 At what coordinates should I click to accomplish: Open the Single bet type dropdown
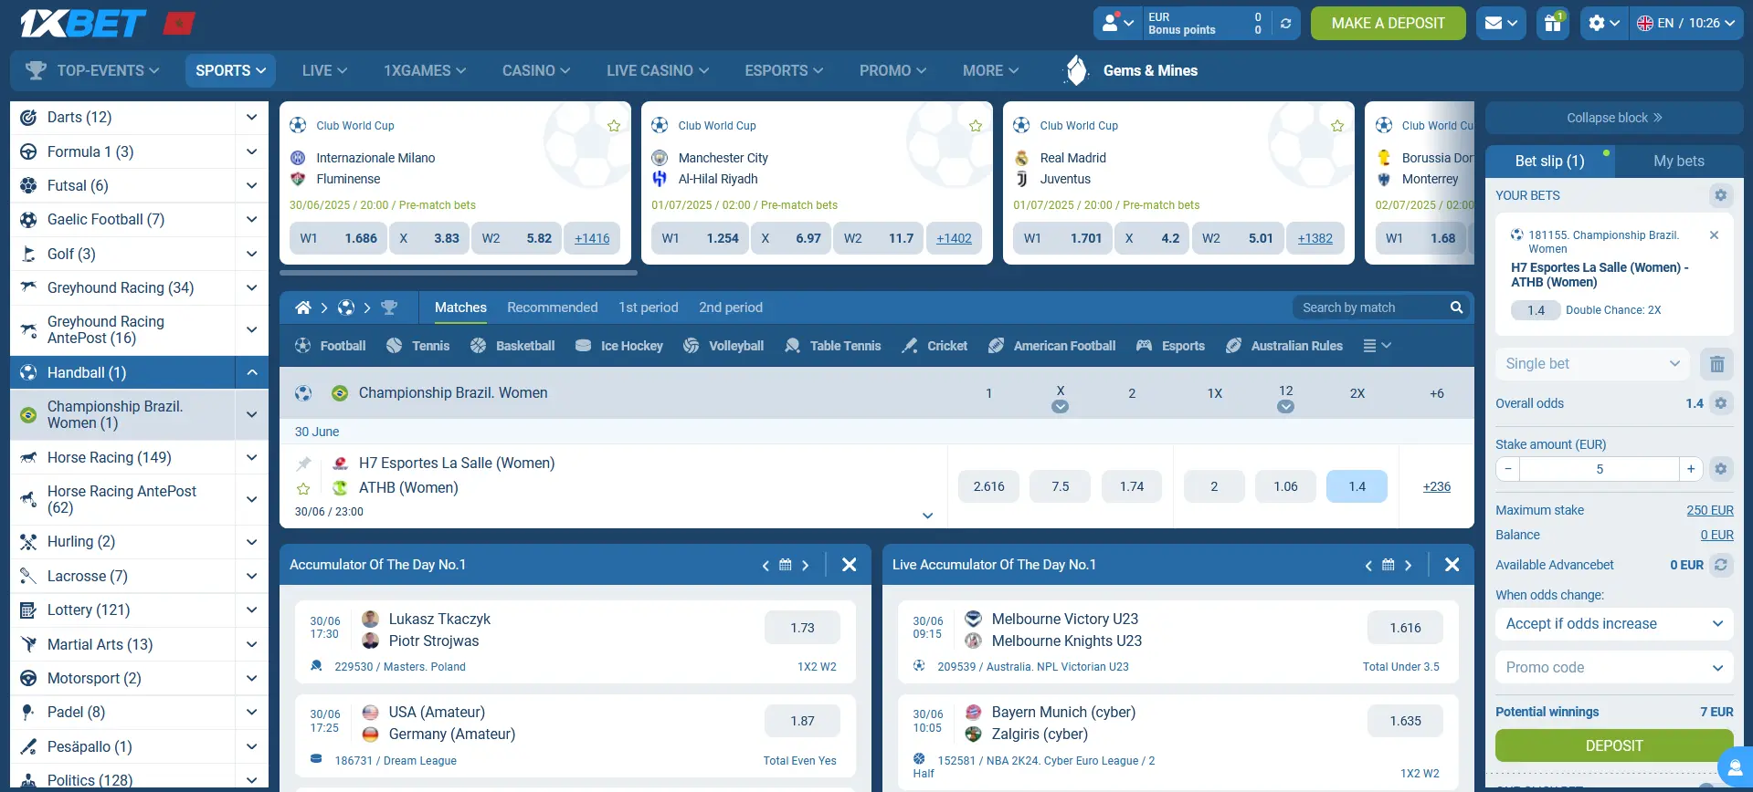coord(1593,364)
